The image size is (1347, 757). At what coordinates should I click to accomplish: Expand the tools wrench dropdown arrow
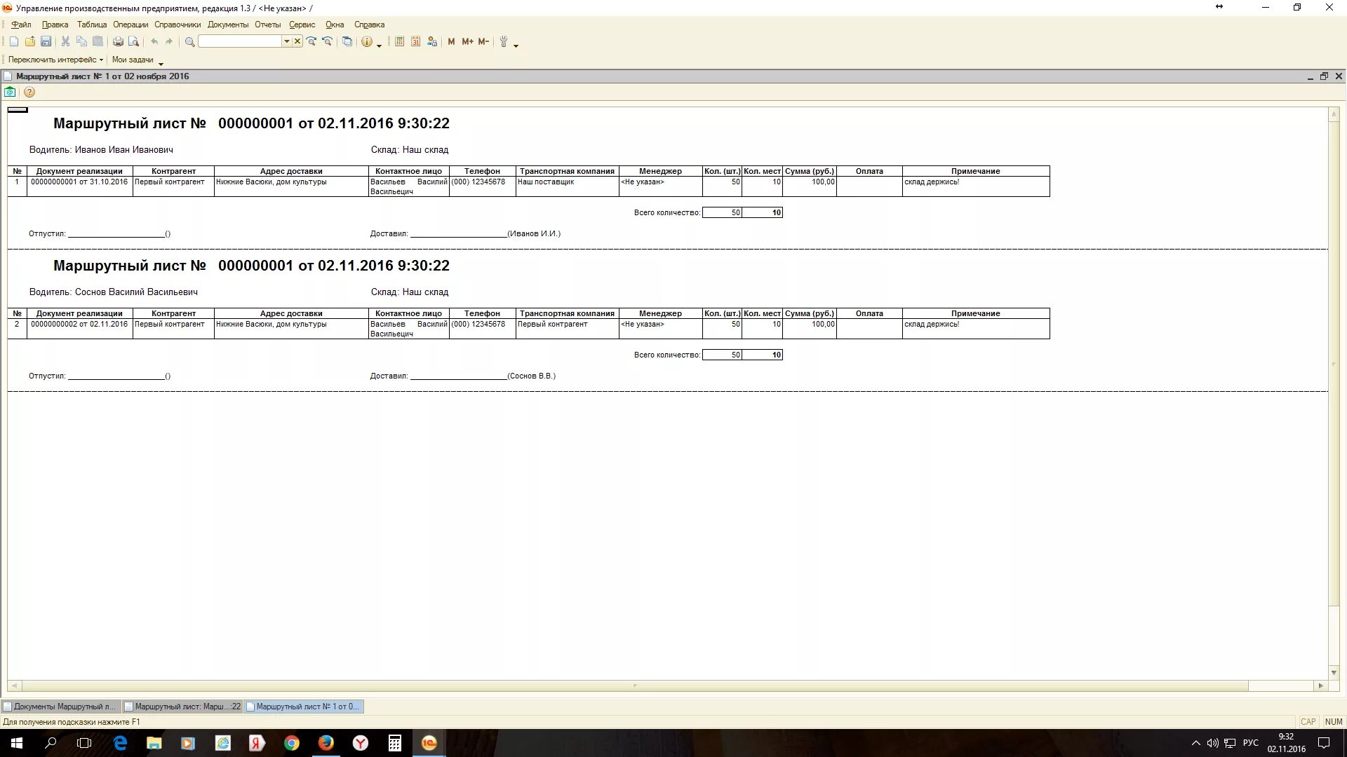pyautogui.click(x=516, y=46)
